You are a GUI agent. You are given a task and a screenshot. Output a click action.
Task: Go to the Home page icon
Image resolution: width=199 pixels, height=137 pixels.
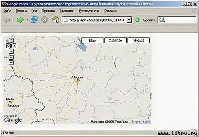coord(56,20)
